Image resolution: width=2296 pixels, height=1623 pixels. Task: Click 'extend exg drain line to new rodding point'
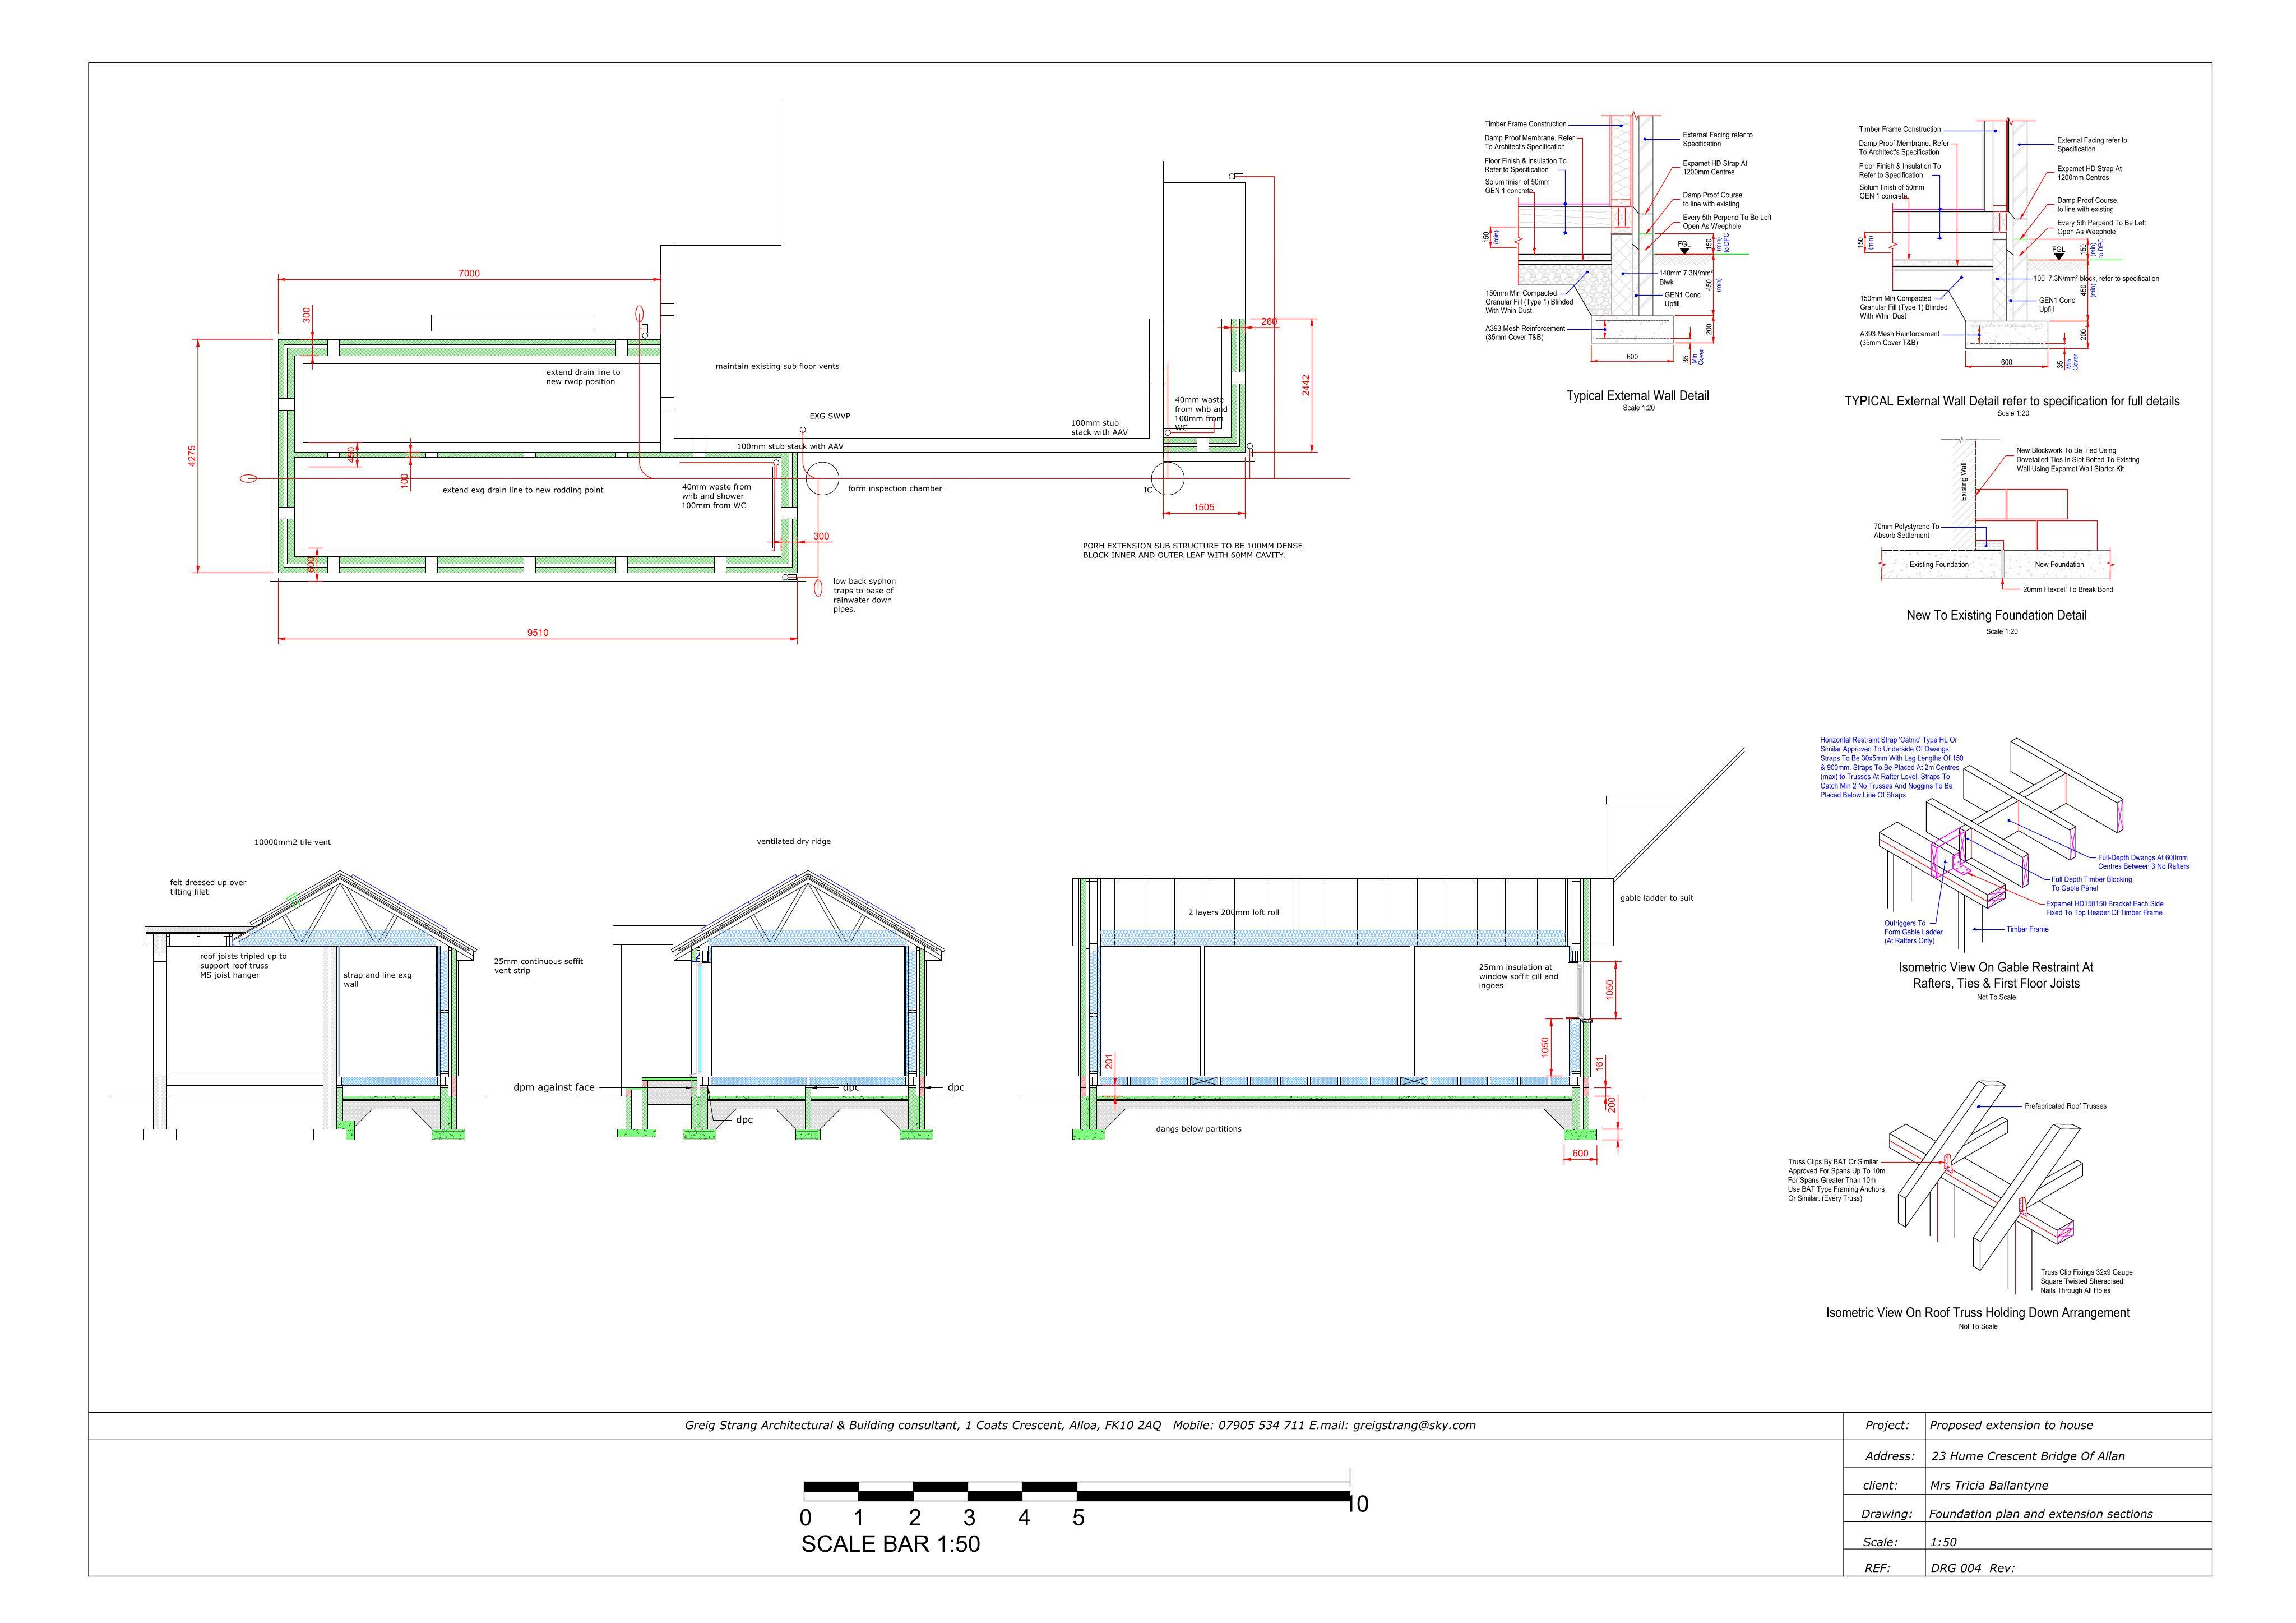(523, 490)
